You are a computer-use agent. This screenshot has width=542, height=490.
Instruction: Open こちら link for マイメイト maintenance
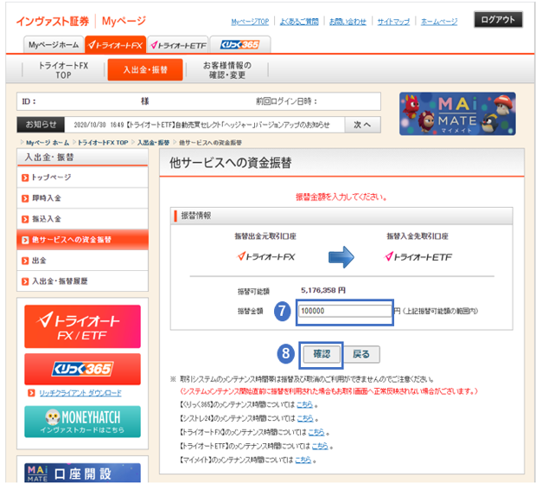303,460
